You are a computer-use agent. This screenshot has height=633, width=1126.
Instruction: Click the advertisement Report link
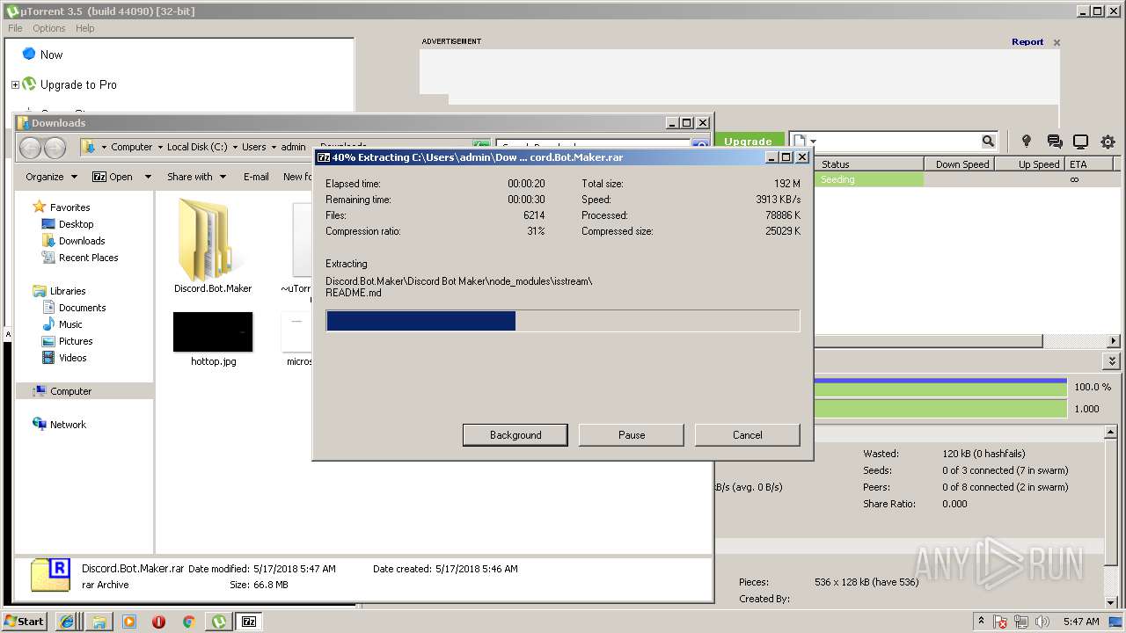tap(1027, 41)
